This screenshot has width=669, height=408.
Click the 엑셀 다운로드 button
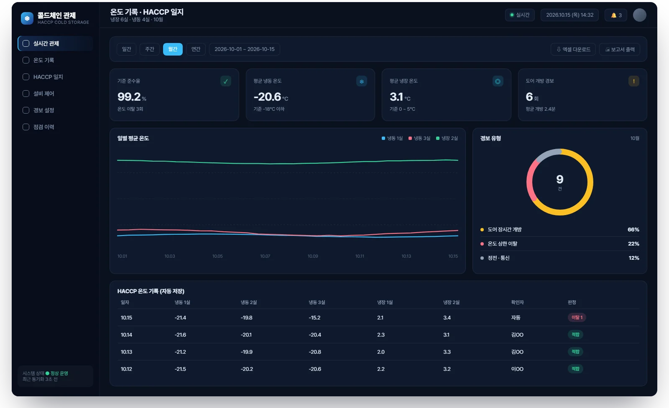pos(573,49)
